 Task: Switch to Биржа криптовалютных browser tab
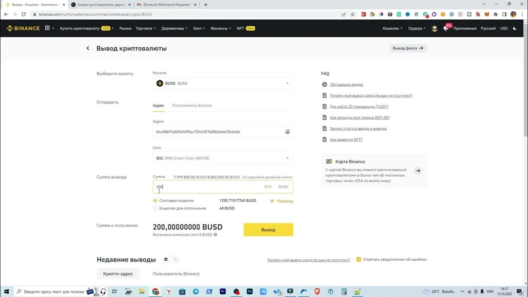tap(101, 5)
